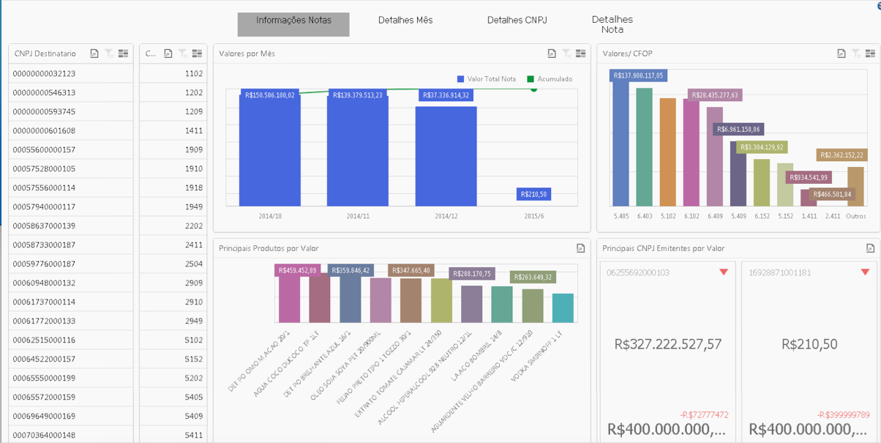The width and height of the screenshot is (881, 443).
Task: Export the Valores por Mês chart
Action: point(552,53)
